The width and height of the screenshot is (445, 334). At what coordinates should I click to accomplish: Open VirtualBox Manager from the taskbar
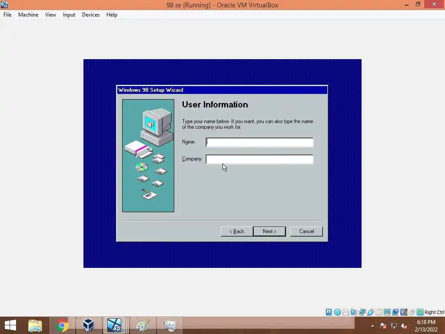coord(89,325)
